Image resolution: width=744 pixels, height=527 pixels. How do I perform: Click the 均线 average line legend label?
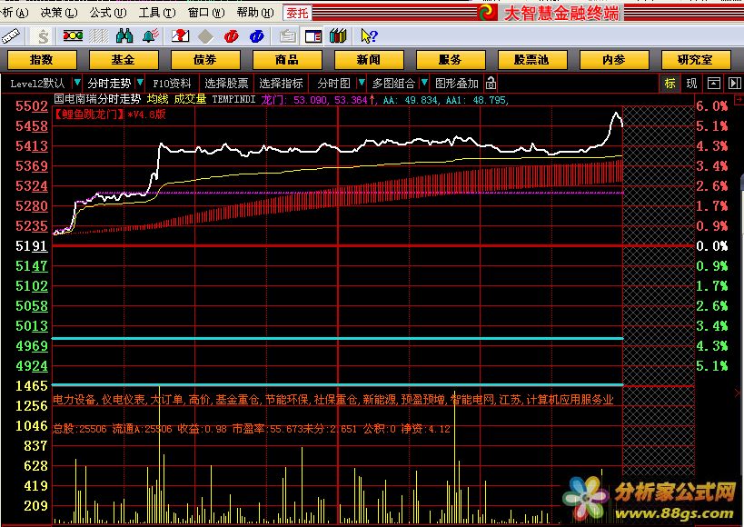[157, 99]
